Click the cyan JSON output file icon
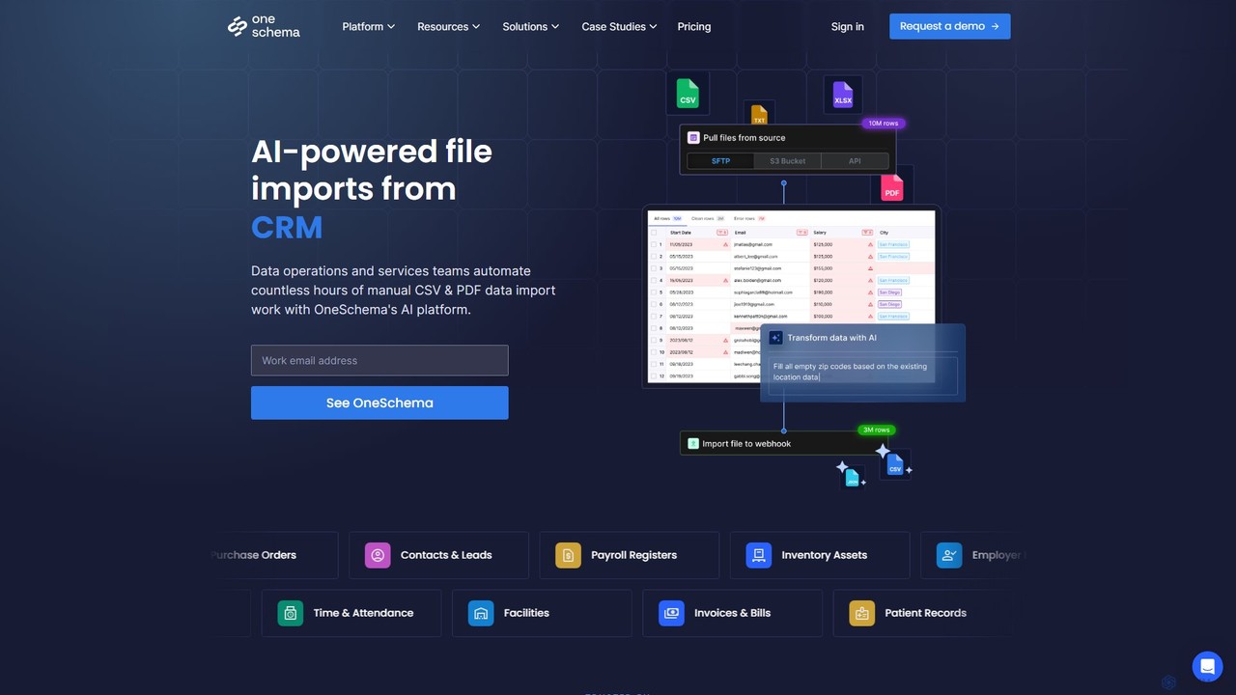Screen dimensions: 1236x695 (x=853, y=476)
